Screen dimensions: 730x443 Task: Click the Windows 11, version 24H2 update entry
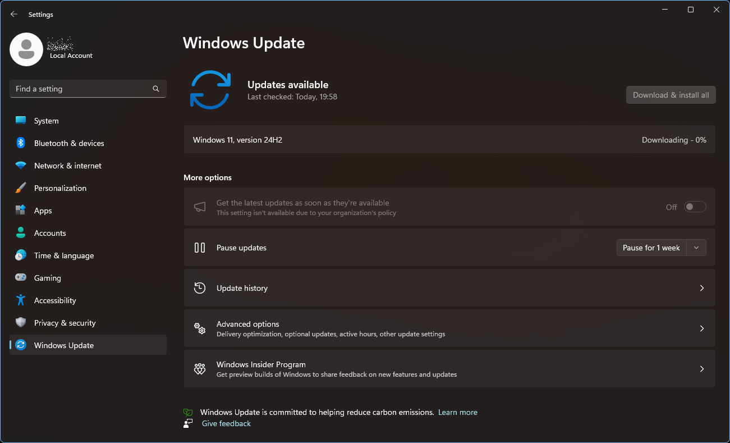[449, 140]
